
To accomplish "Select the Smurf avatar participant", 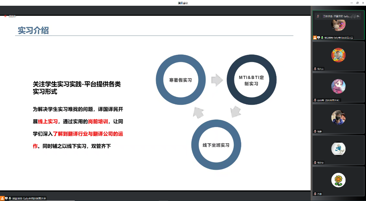I will pos(338,149).
